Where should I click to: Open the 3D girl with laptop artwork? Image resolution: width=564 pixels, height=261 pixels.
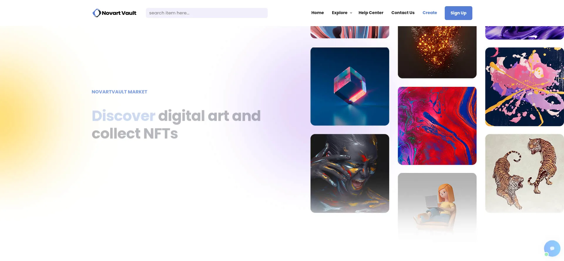(437, 206)
